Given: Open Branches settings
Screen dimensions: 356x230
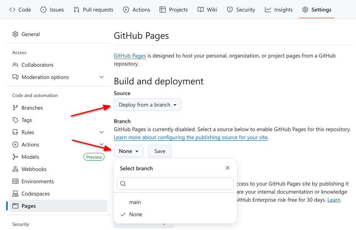Looking at the screenshot, I should (x=58, y=108).
